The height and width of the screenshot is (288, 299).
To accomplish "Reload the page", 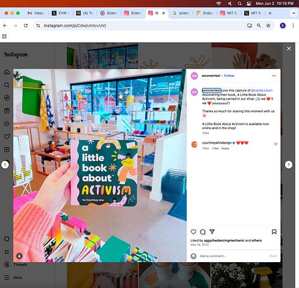I will coord(26,26).
